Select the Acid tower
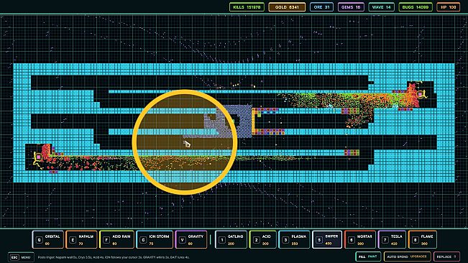The height and width of the screenshot is (263, 468). (x=263, y=239)
